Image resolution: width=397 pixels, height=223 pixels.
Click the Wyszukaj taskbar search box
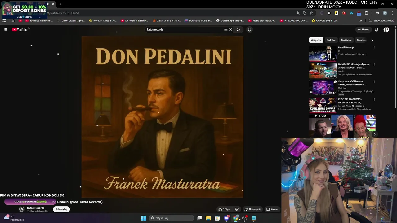point(171,218)
